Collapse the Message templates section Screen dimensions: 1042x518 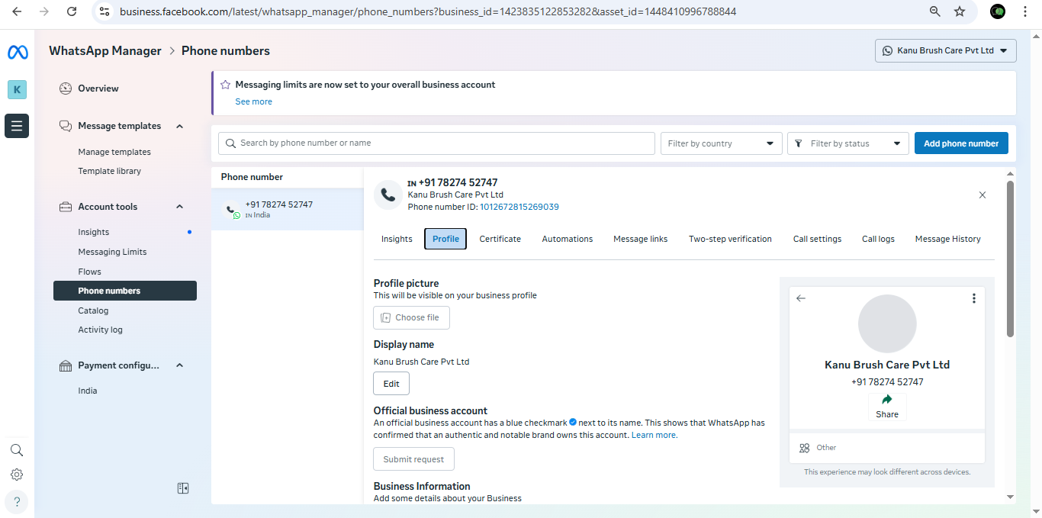180,126
